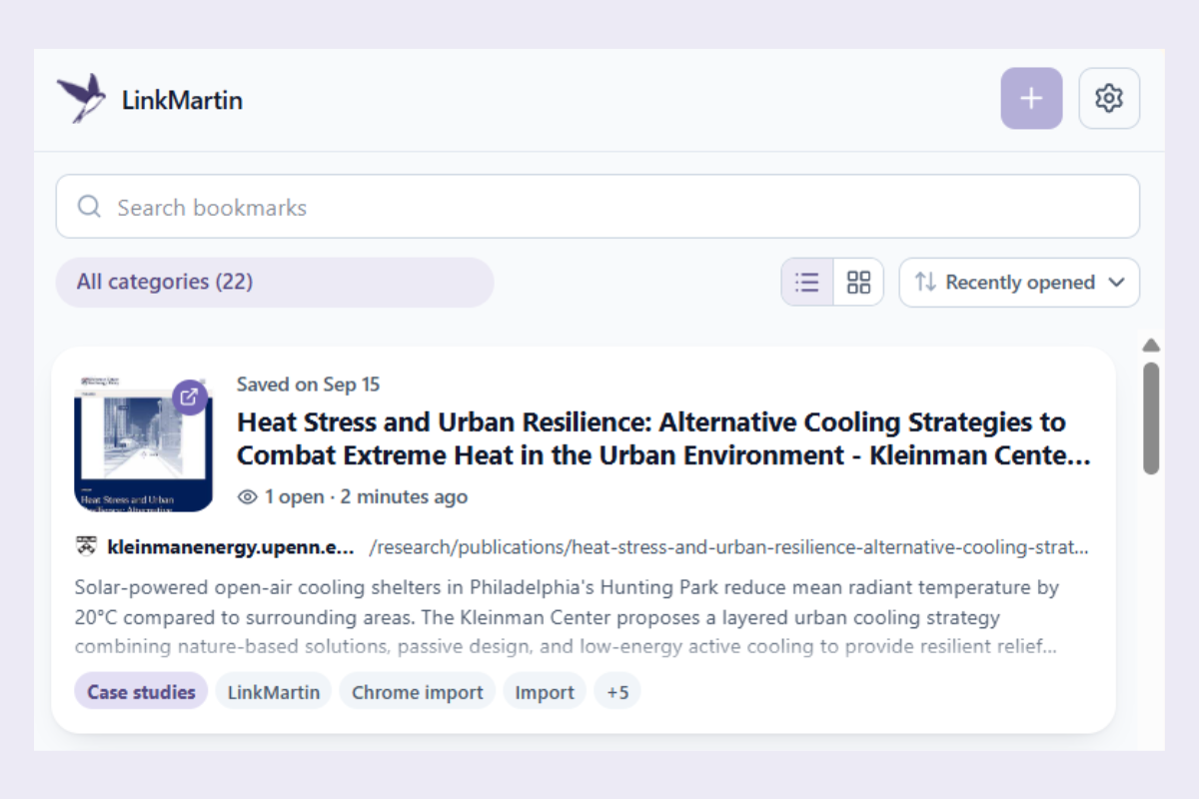Open the Recently opened sort dropdown
Image resolution: width=1199 pixels, height=799 pixels.
1019,283
